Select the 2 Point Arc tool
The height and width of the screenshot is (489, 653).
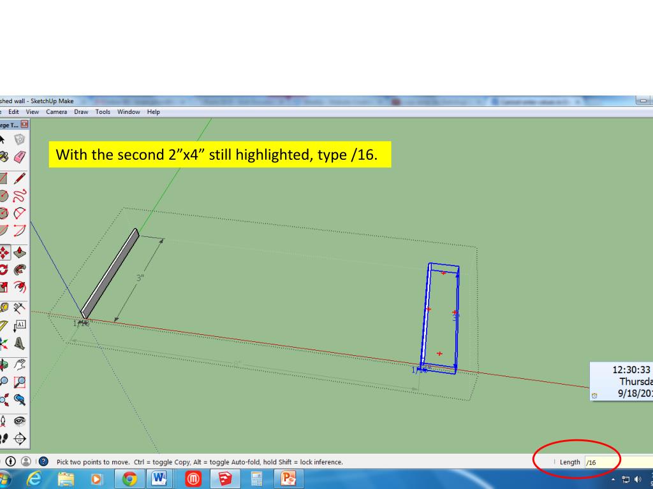(x=19, y=230)
